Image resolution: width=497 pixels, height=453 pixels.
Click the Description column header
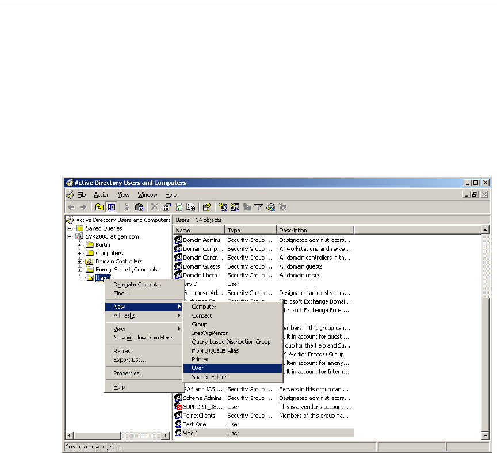pos(314,231)
